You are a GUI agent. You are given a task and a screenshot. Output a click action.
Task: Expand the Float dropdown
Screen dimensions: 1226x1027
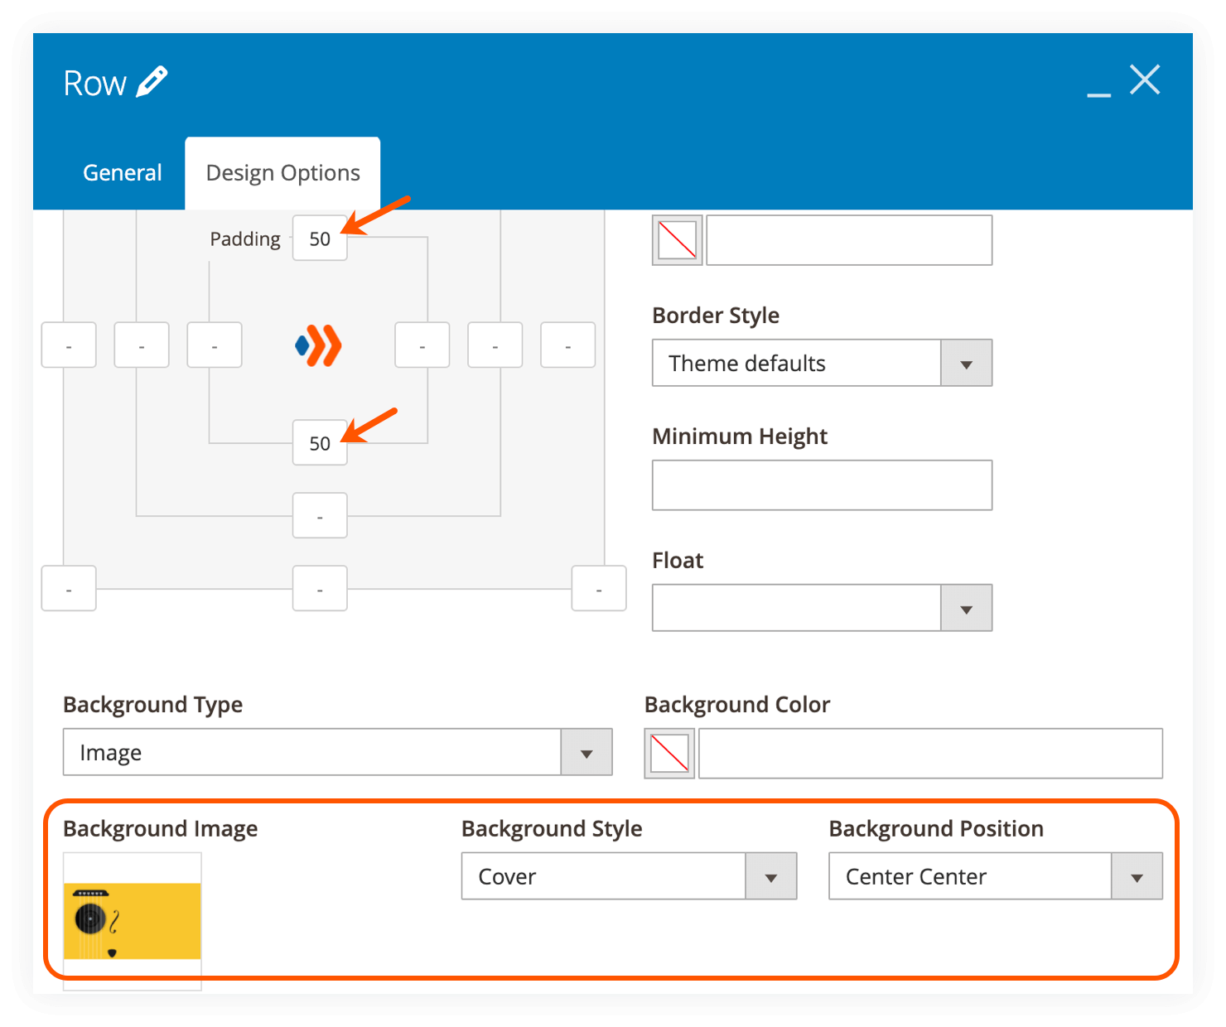(x=821, y=608)
